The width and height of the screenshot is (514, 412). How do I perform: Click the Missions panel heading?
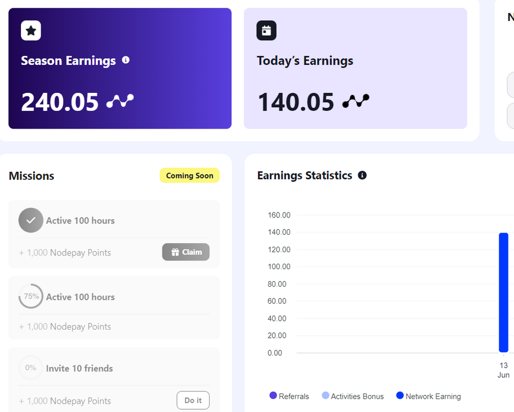32,176
